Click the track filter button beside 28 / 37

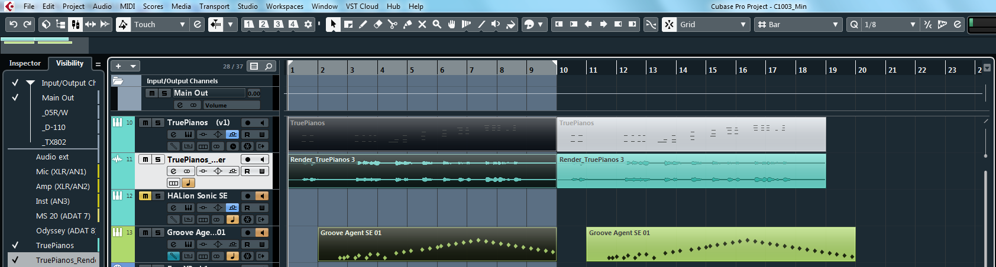tap(254, 66)
